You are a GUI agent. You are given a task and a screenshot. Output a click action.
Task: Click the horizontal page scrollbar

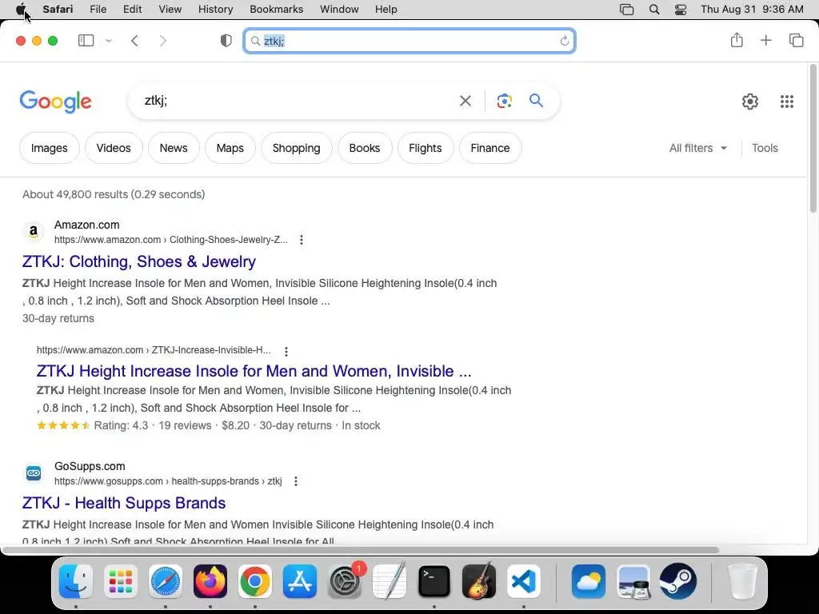tap(361, 550)
